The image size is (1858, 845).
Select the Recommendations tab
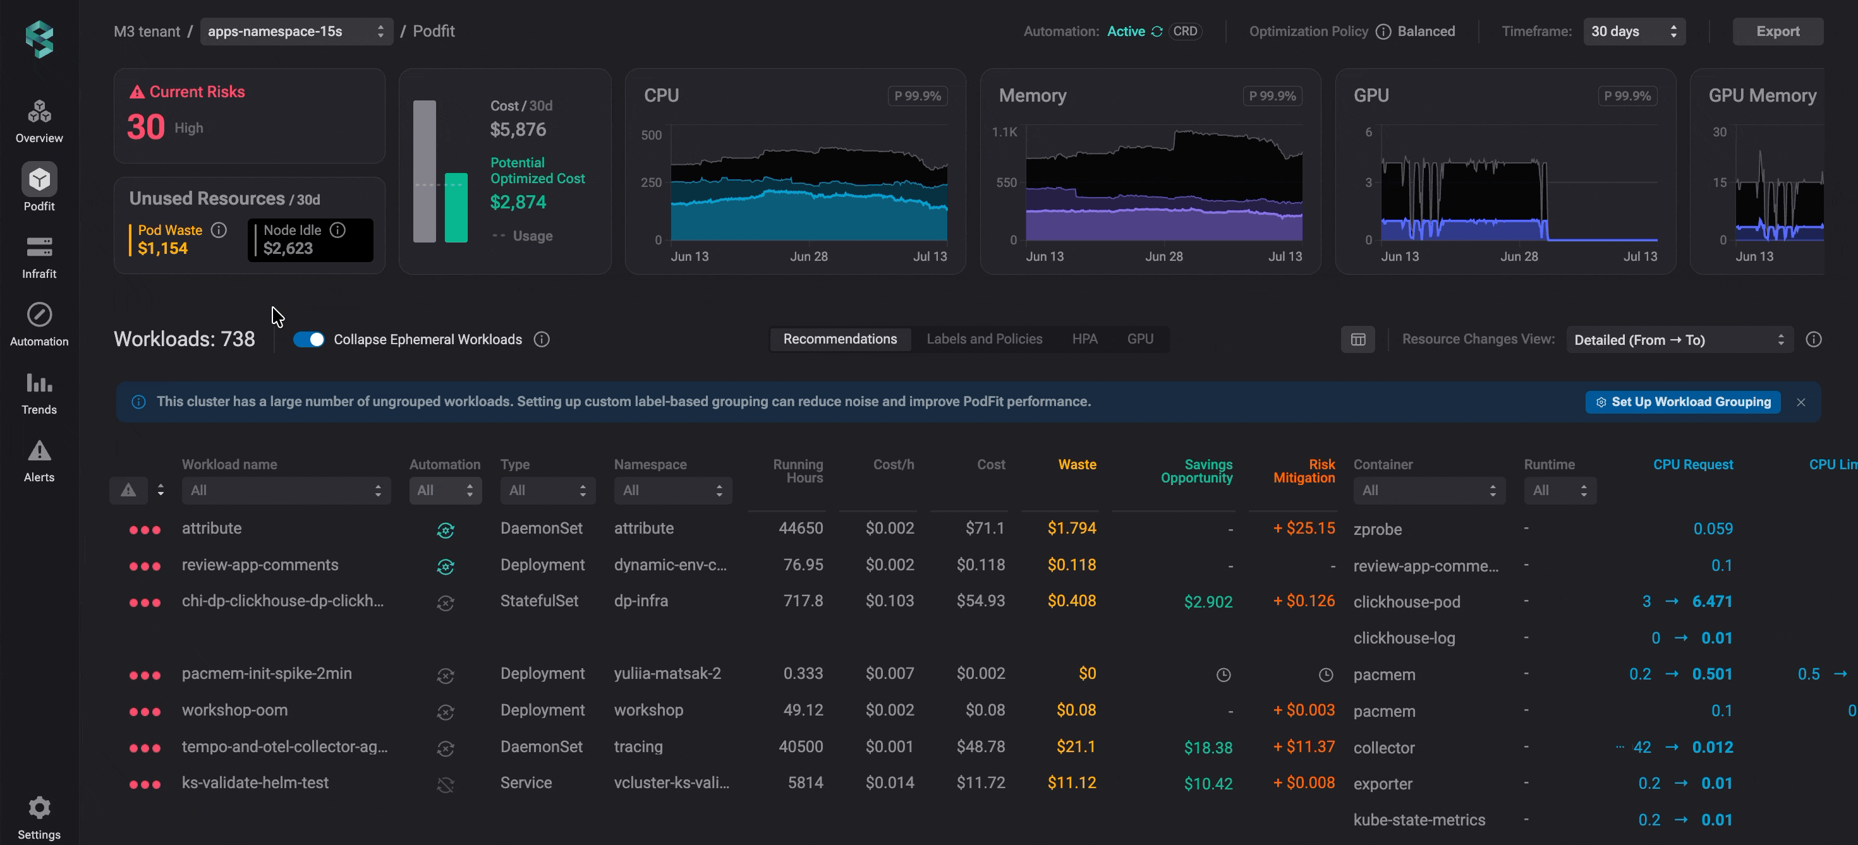coord(841,339)
